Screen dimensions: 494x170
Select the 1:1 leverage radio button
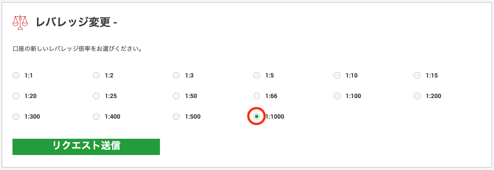[16, 75]
